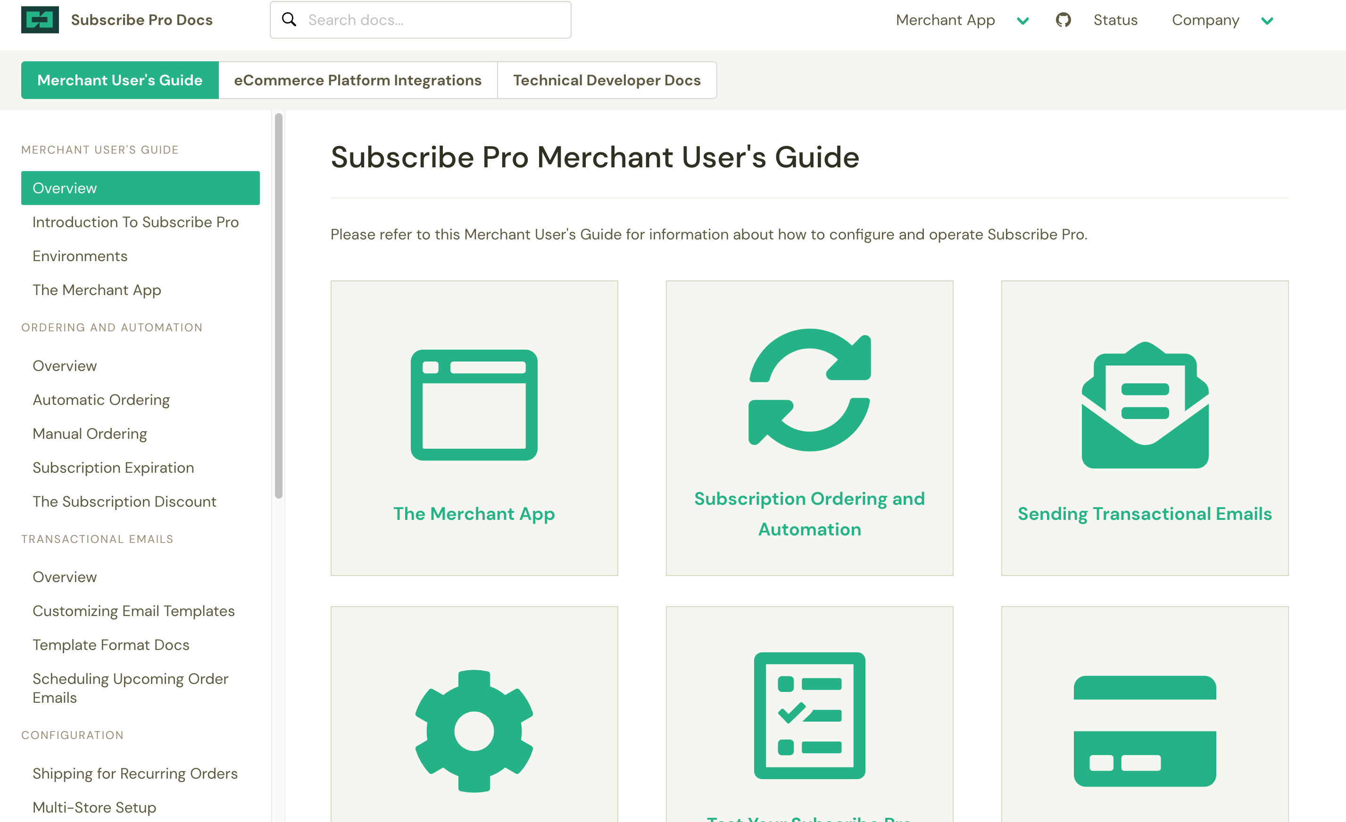Click the sync arrows icon for Subscription Ordering
Screen dimensions: 1346x822
pyautogui.click(x=810, y=390)
